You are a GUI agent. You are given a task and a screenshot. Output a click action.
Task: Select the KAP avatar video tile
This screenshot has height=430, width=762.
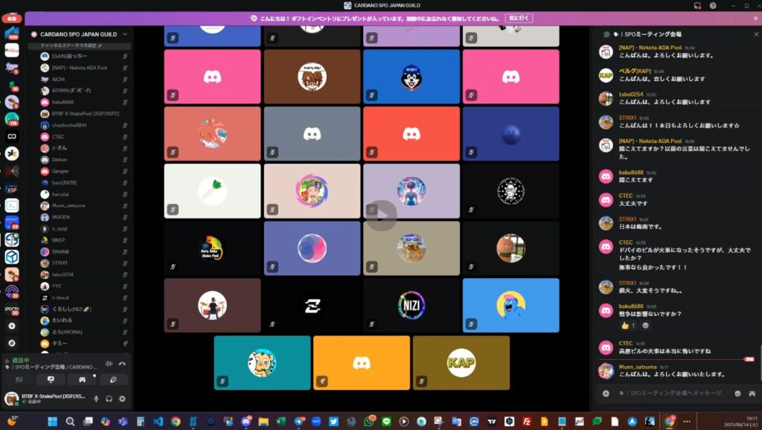point(461,362)
